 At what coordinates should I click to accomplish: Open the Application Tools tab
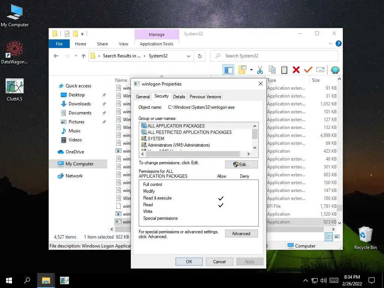pos(156,44)
